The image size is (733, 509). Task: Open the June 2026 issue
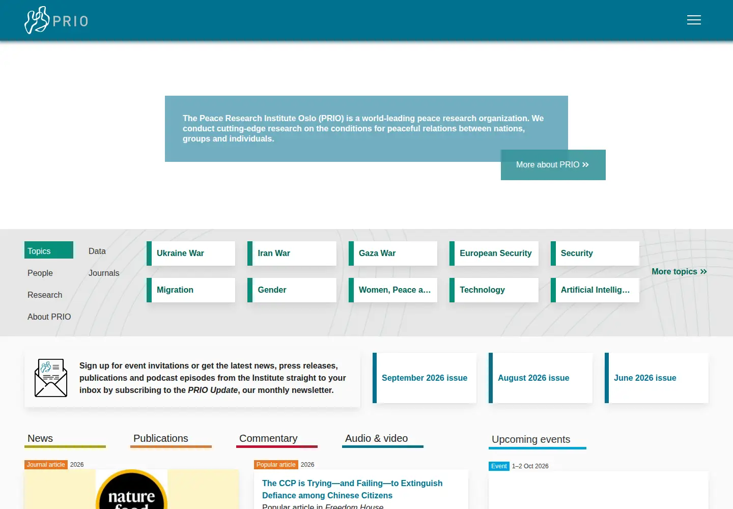(657, 378)
